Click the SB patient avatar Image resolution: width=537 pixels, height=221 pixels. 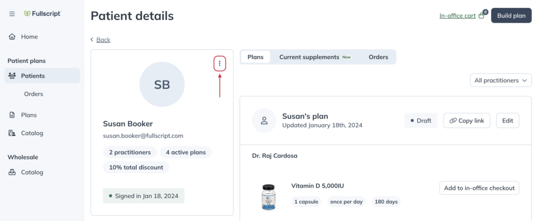pyautogui.click(x=162, y=84)
